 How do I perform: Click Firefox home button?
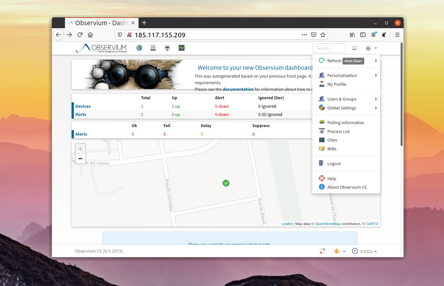(90, 35)
